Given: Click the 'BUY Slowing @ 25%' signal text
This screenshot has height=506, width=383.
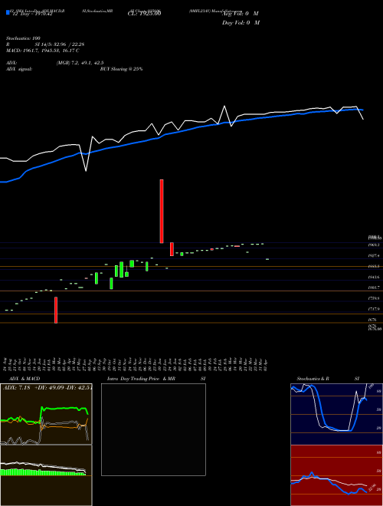Looking at the screenshot, I should pyautogui.click(x=121, y=69).
